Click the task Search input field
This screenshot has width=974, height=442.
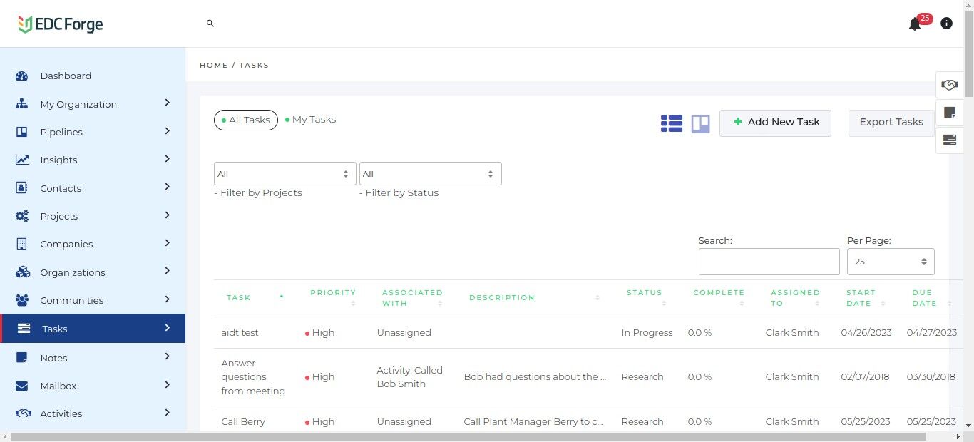coord(769,262)
